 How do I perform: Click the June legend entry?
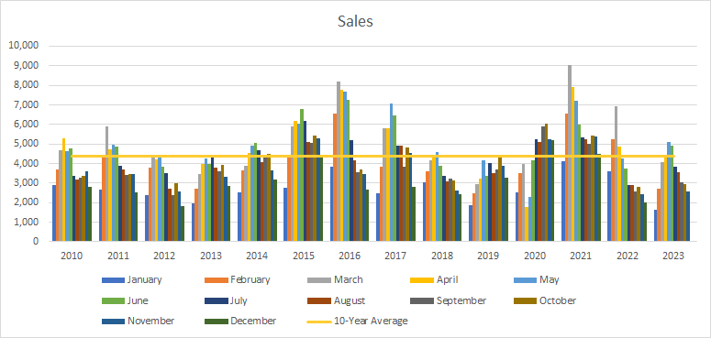125,300
